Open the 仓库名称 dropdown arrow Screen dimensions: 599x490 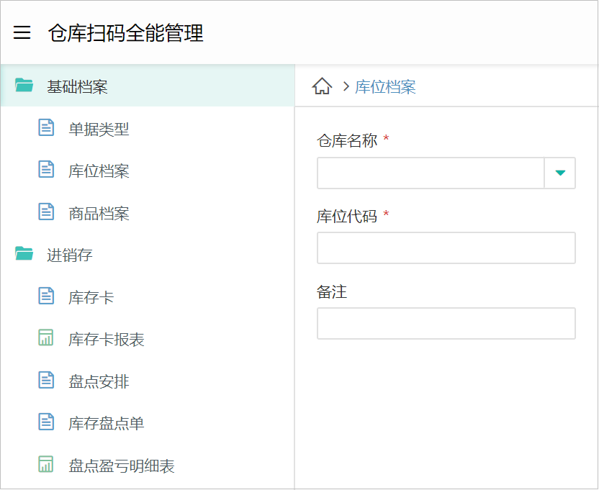coord(560,173)
